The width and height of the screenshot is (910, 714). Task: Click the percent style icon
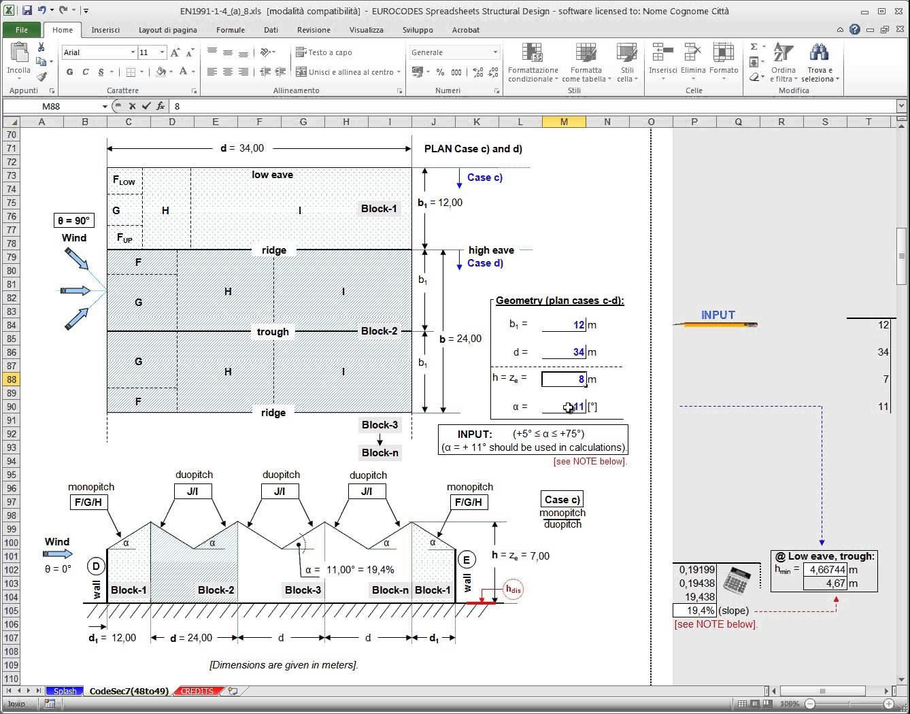click(440, 72)
